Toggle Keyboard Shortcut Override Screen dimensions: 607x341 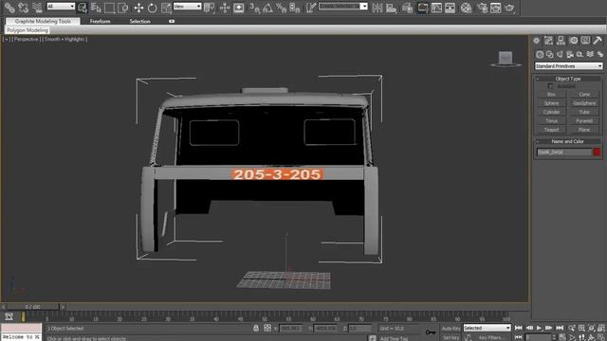pyautogui.click(x=238, y=8)
